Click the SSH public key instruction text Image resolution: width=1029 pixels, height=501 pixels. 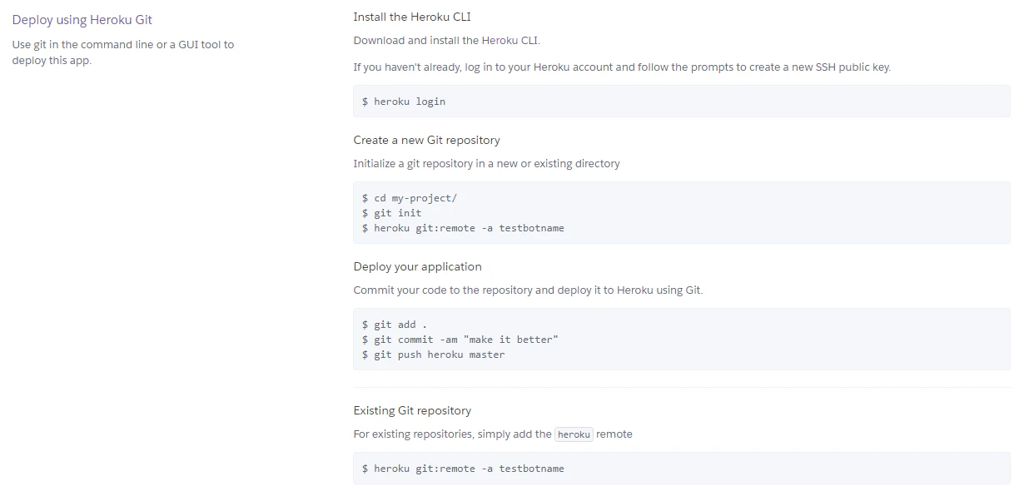pos(622,67)
